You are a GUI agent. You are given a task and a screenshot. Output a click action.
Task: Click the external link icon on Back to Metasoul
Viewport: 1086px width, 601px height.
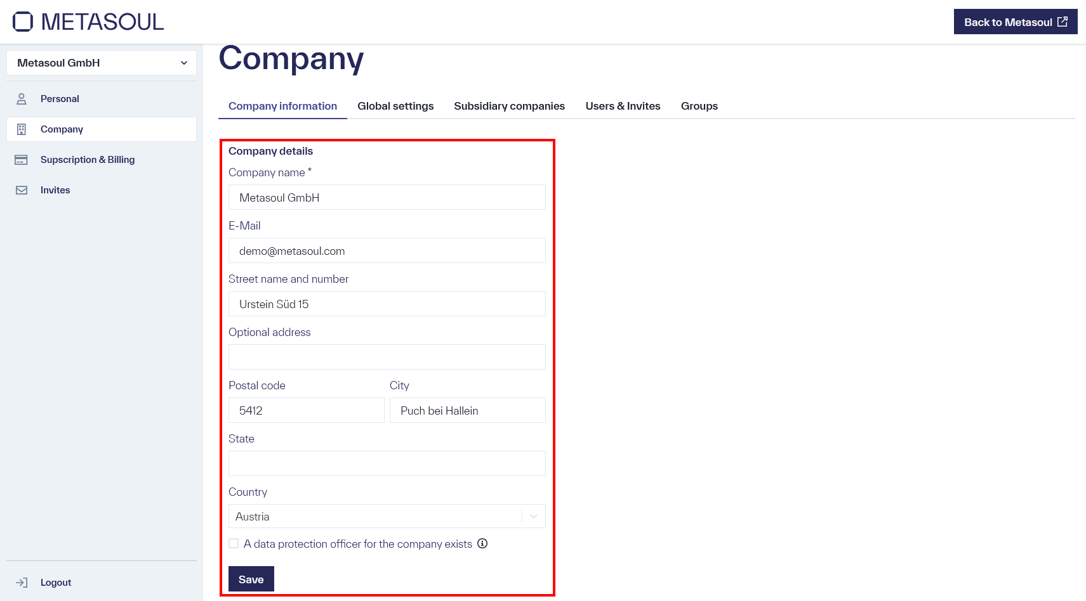pos(1063,21)
